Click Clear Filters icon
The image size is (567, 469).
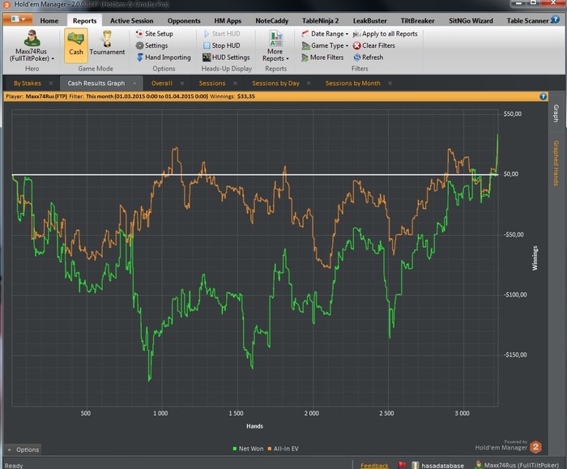(x=356, y=46)
